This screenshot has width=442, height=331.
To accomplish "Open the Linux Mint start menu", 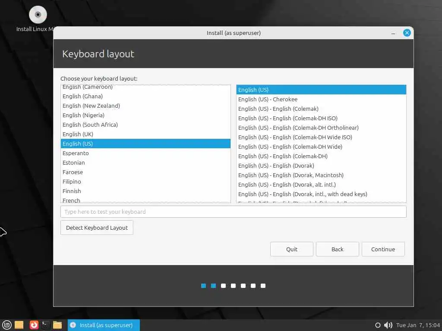I will click(x=6, y=325).
